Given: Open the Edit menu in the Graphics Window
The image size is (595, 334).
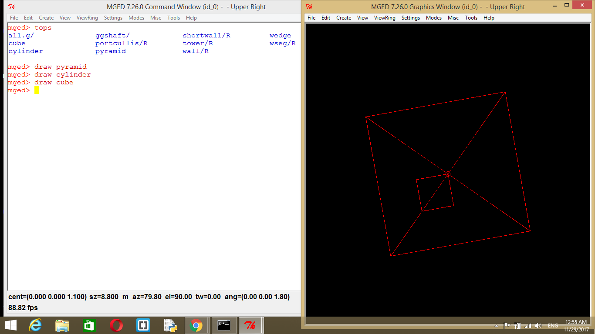Looking at the screenshot, I should [x=326, y=18].
